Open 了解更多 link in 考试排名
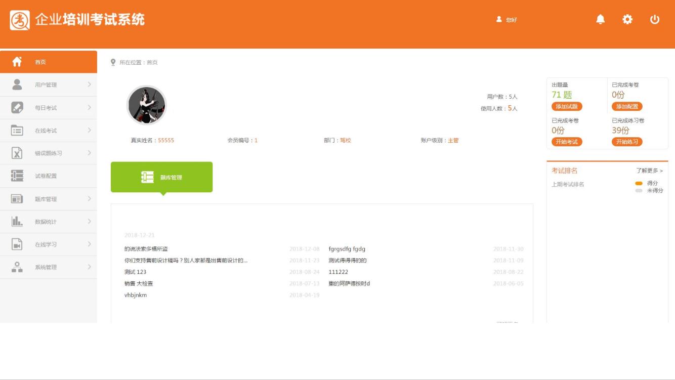 point(650,171)
